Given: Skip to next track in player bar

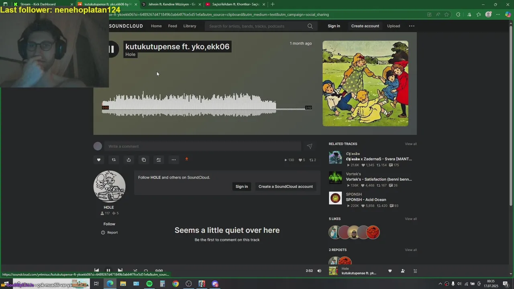Looking at the screenshot, I should pos(120,271).
